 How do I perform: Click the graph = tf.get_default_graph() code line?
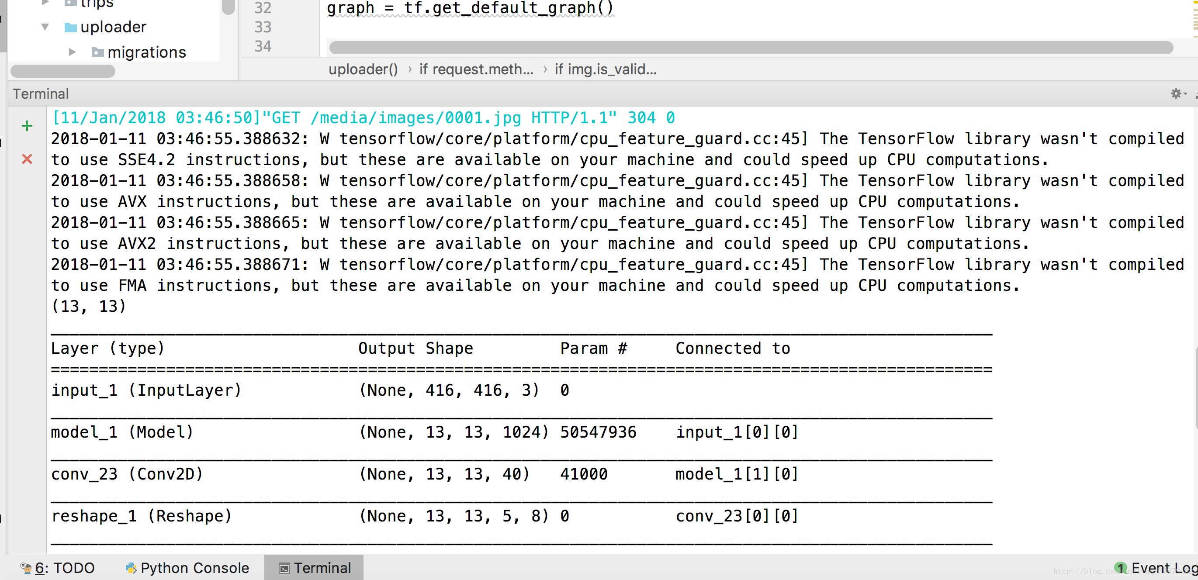(470, 8)
